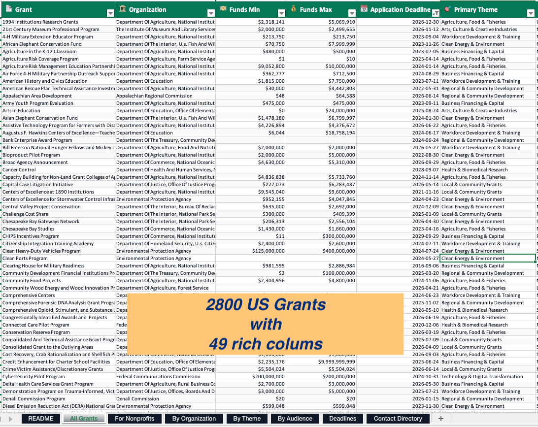Open the For Nonprofits sheet tab

(134, 419)
